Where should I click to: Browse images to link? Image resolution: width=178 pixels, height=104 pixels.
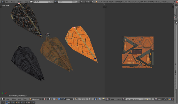(124, 99)
